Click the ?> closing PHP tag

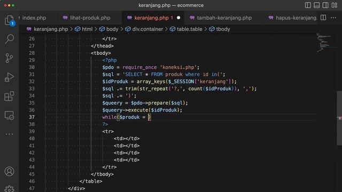point(105,124)
